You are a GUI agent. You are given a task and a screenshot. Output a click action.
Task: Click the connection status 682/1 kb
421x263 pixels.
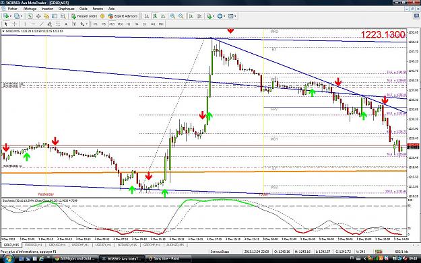[401, 252]
